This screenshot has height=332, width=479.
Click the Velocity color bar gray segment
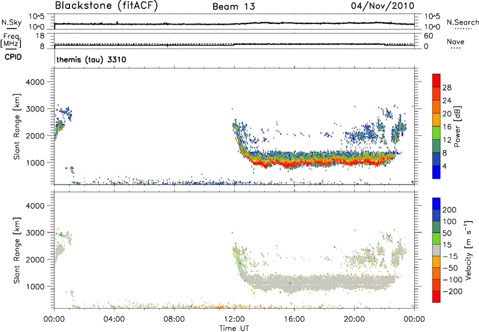click(x=436, y=250)
